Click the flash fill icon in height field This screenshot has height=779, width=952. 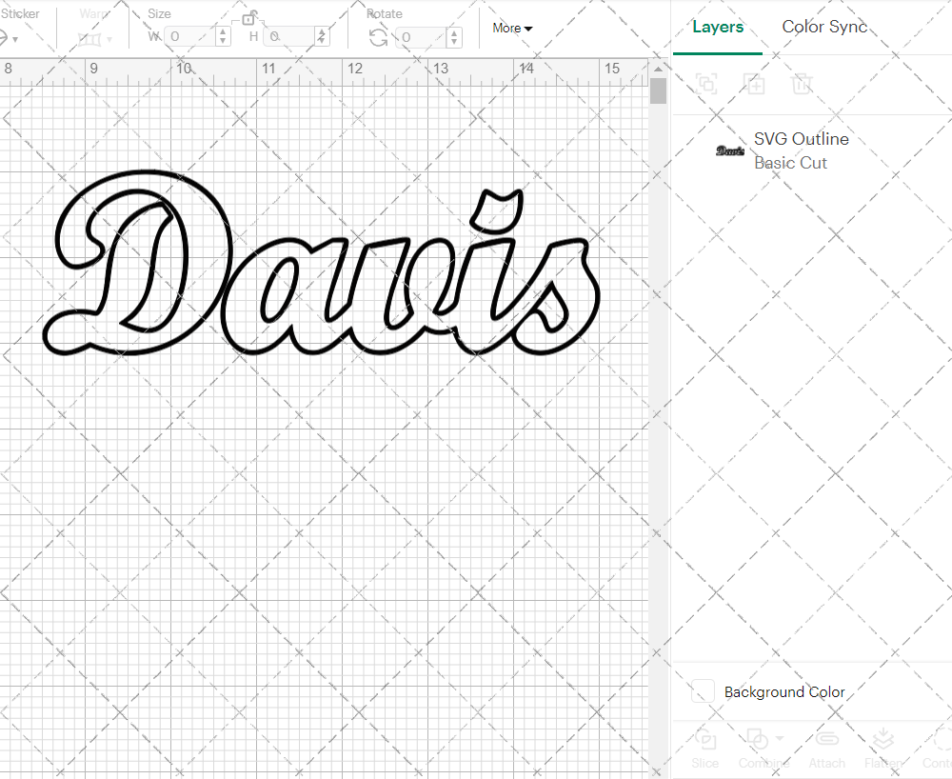coord(323,36)
